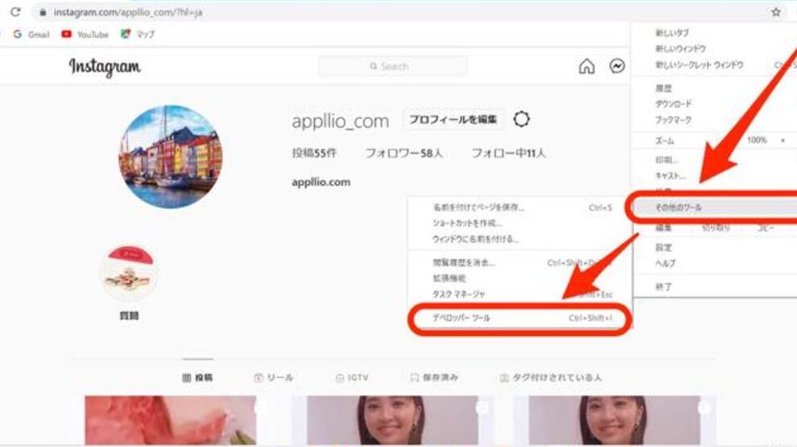Image resolution: width=797 pixels, height=447 pixels.
Task: Click the Instagram search field
Action: tap(393, 67)
